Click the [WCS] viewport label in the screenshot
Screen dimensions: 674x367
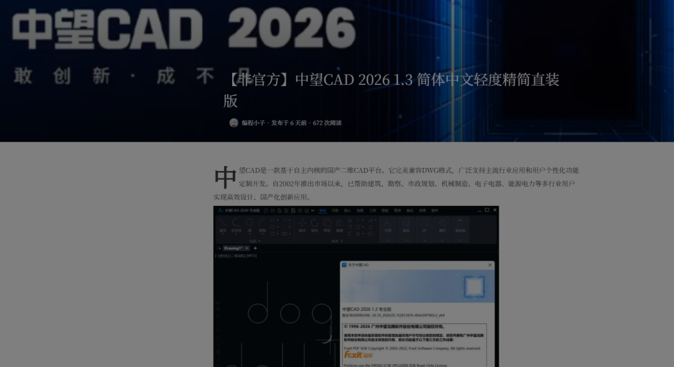point(252,256)
